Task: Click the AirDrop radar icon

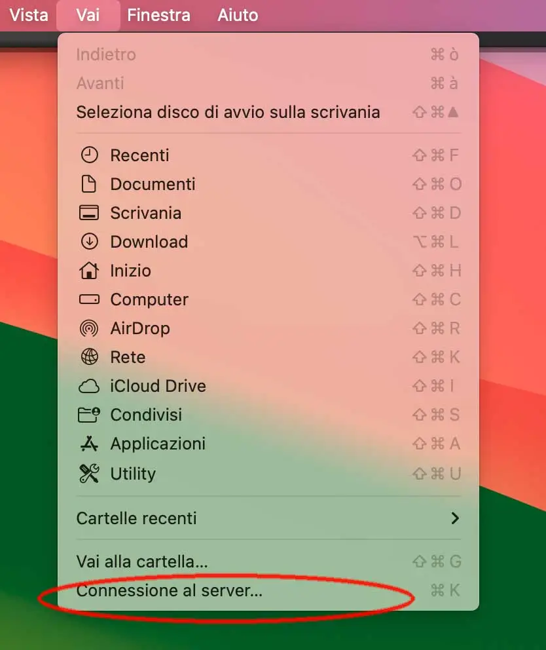Action: tap(89, 328)
